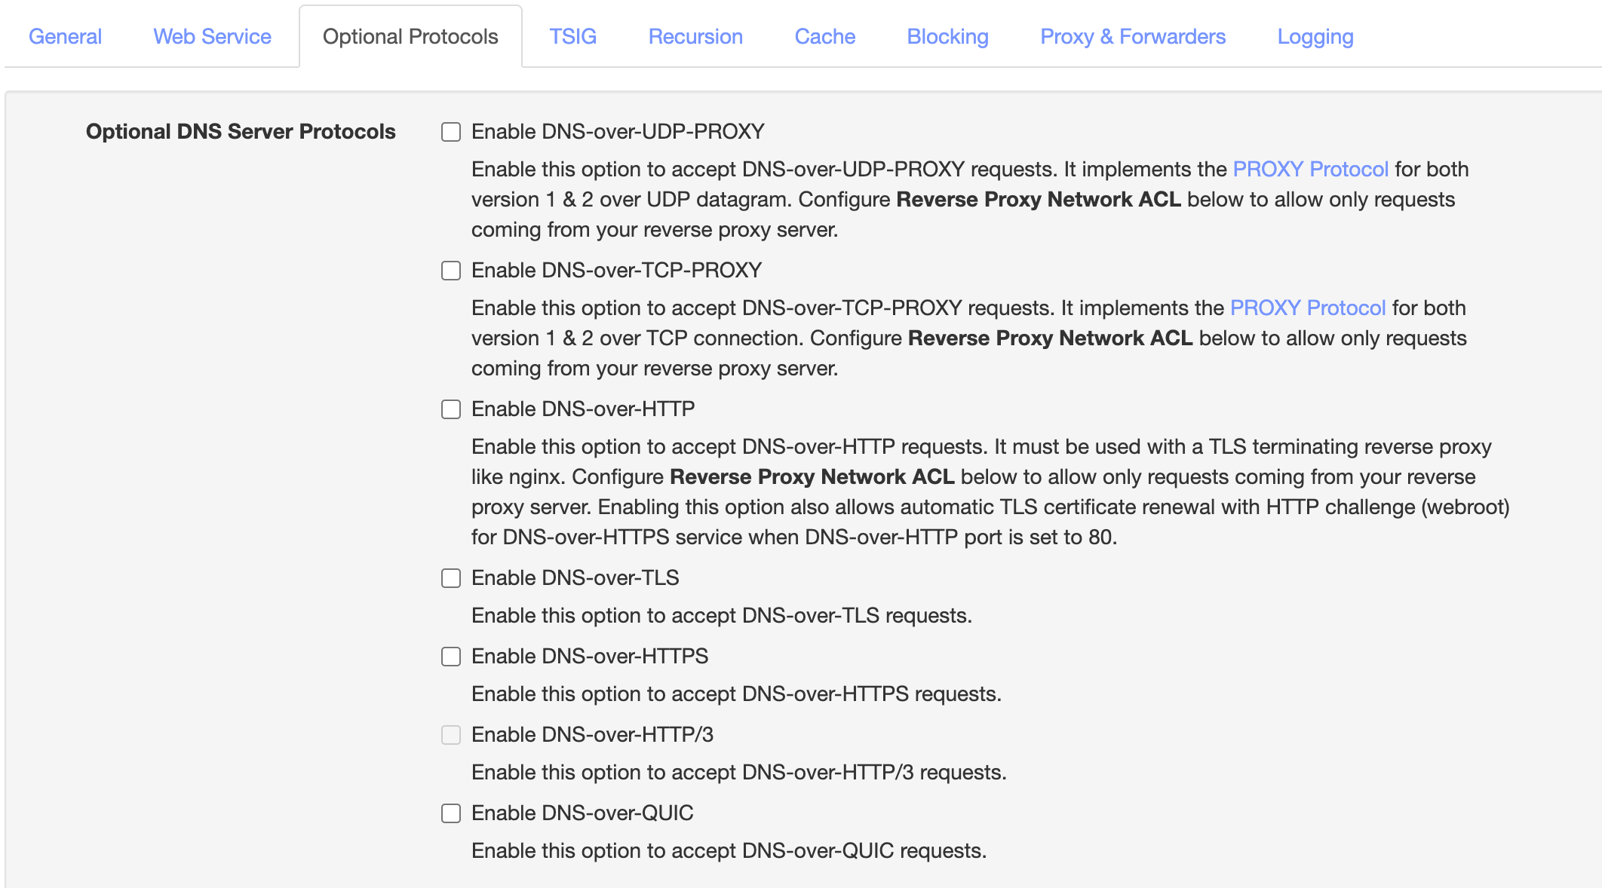The width and height of the screenshot is (1602, 888).
Task: Open the Blocking tab
Action: [947, 36]
